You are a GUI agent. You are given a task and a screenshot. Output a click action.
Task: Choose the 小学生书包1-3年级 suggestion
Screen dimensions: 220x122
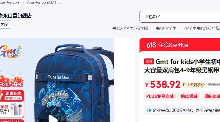[x=202, y=28]
